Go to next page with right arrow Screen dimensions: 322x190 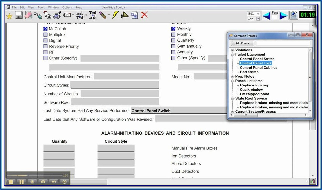coord(283,16)
